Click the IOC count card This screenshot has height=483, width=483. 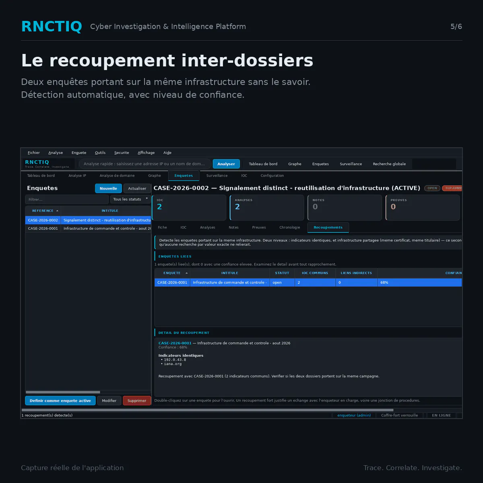pos(189,208)
